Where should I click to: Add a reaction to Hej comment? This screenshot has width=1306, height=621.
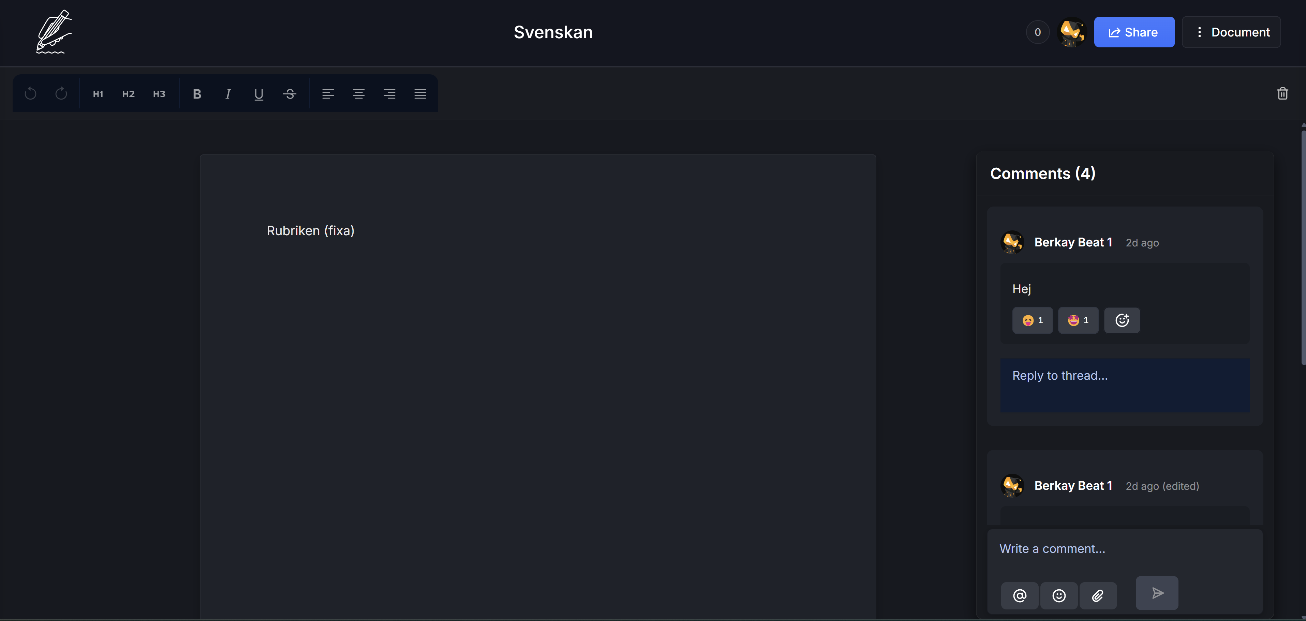coord(1122,320)
